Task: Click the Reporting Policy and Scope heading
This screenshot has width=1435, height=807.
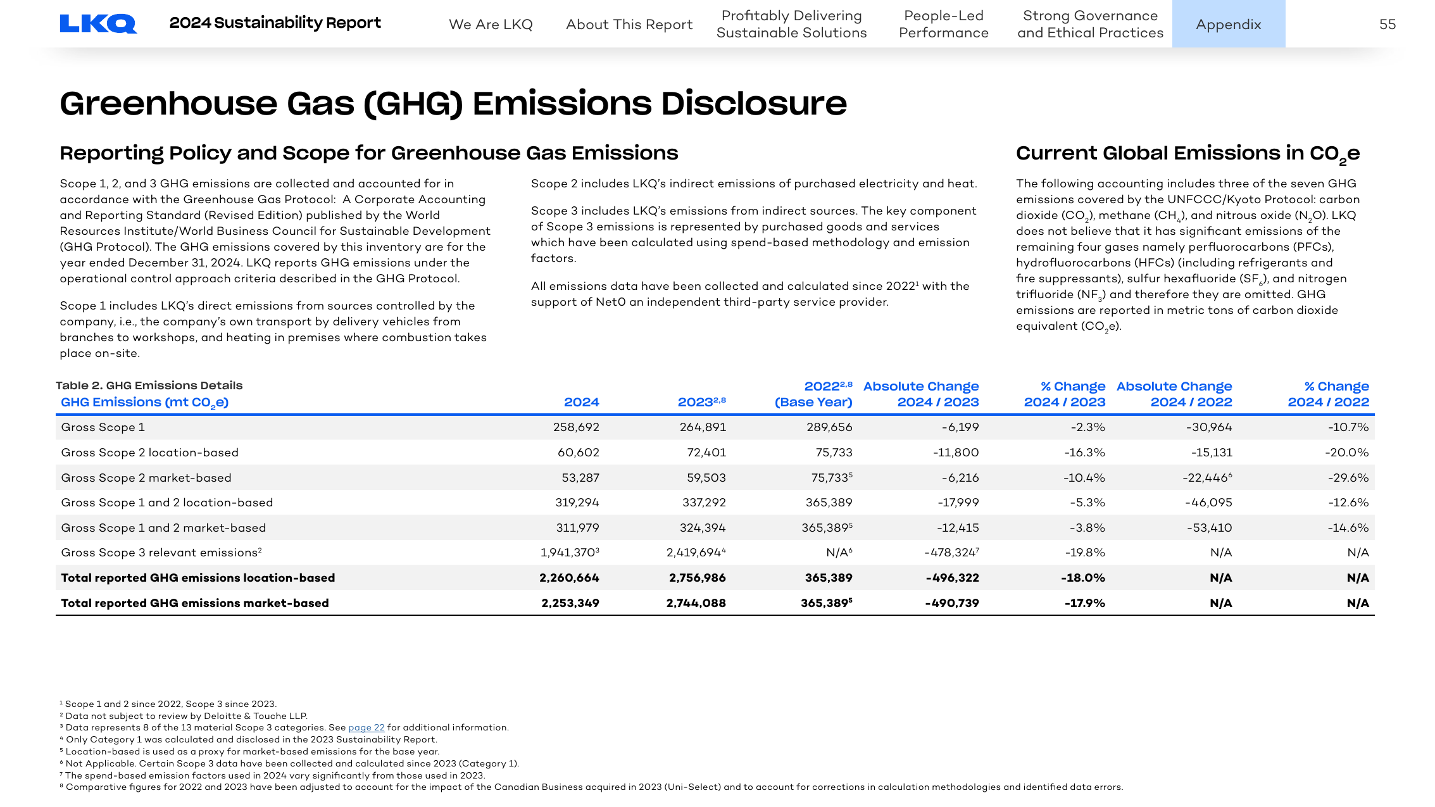Action: [x=369, y=153]
